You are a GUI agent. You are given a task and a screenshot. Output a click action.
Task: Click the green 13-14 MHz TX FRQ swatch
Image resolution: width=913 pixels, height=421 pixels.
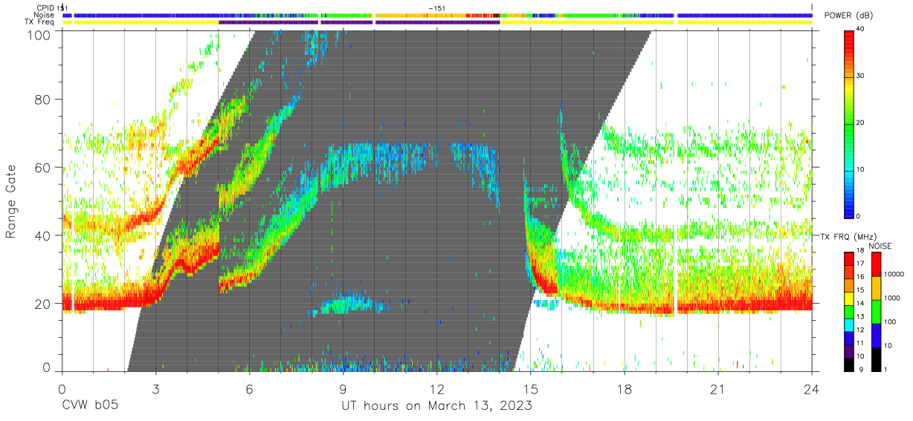[850, 311]
